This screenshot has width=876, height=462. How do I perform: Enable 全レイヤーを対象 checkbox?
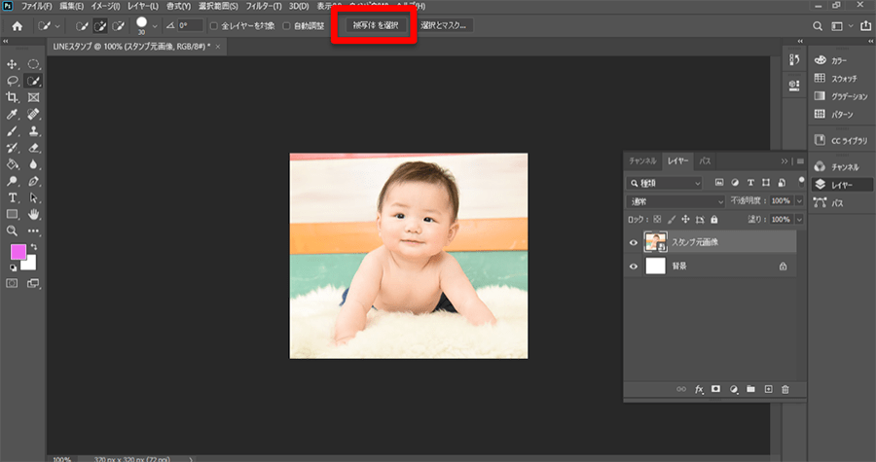tap(214, 26)
